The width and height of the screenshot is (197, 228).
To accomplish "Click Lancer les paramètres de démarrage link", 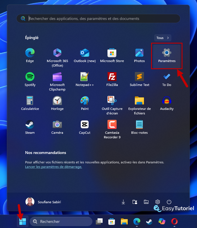I will (53, 167).
